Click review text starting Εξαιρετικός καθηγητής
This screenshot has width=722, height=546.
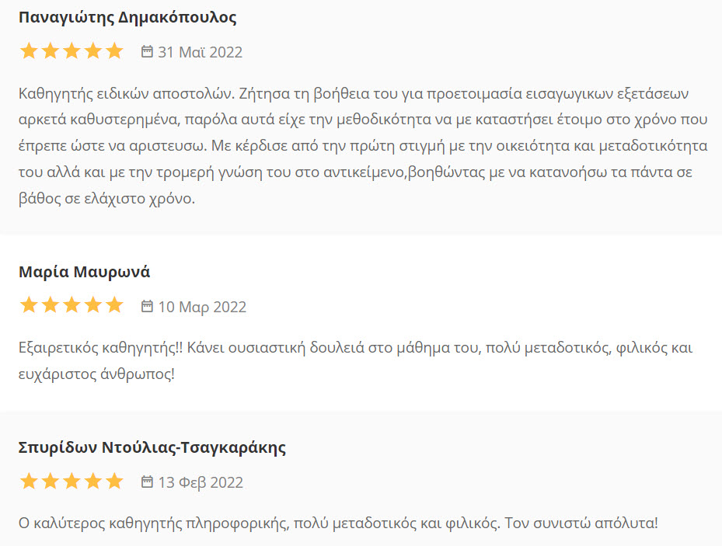355,360
